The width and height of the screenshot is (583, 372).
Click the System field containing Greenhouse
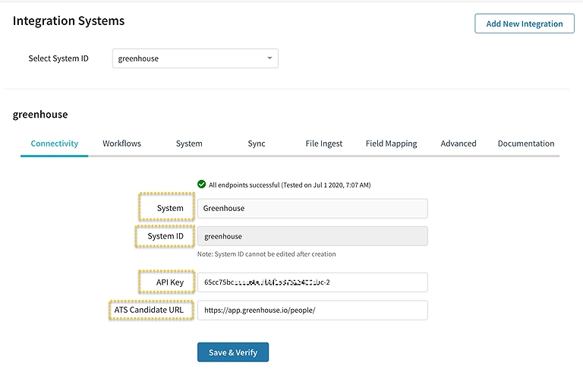(312, 208)
